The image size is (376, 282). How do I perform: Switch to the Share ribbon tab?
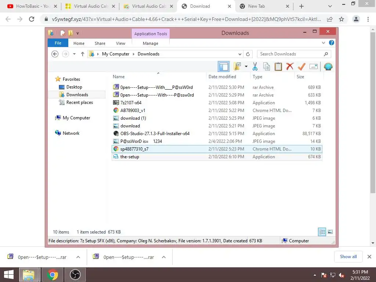point(100,43)
